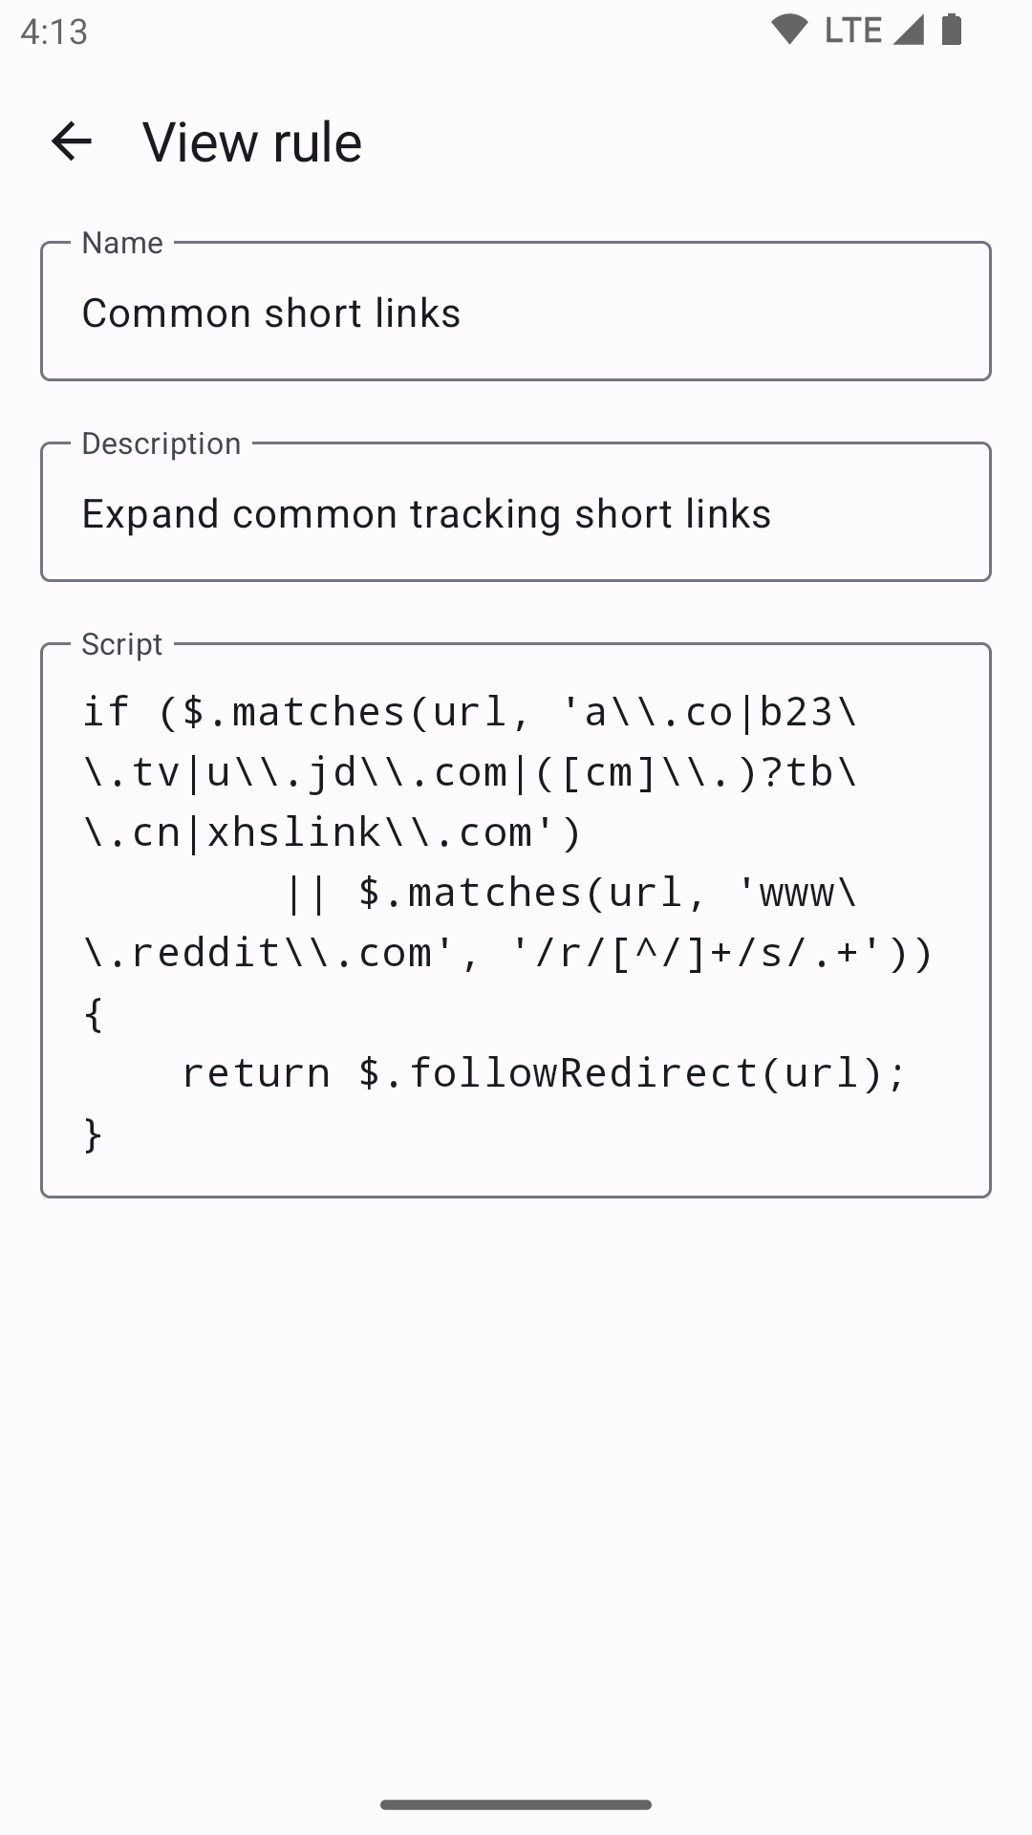Click the Description field label
The image size is (1032, 1835).
click(x=161, y=443)
